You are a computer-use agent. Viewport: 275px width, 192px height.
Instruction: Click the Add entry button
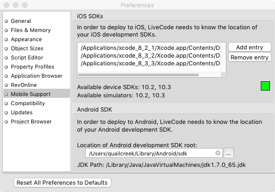tap(249, 48)
